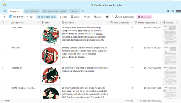Switch to the Accionantes tab

32,11
